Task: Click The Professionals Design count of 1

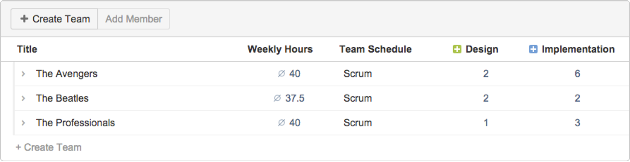Action: click(486, 123)
